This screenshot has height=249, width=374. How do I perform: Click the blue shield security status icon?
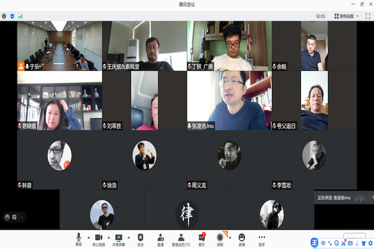point(12,16)
